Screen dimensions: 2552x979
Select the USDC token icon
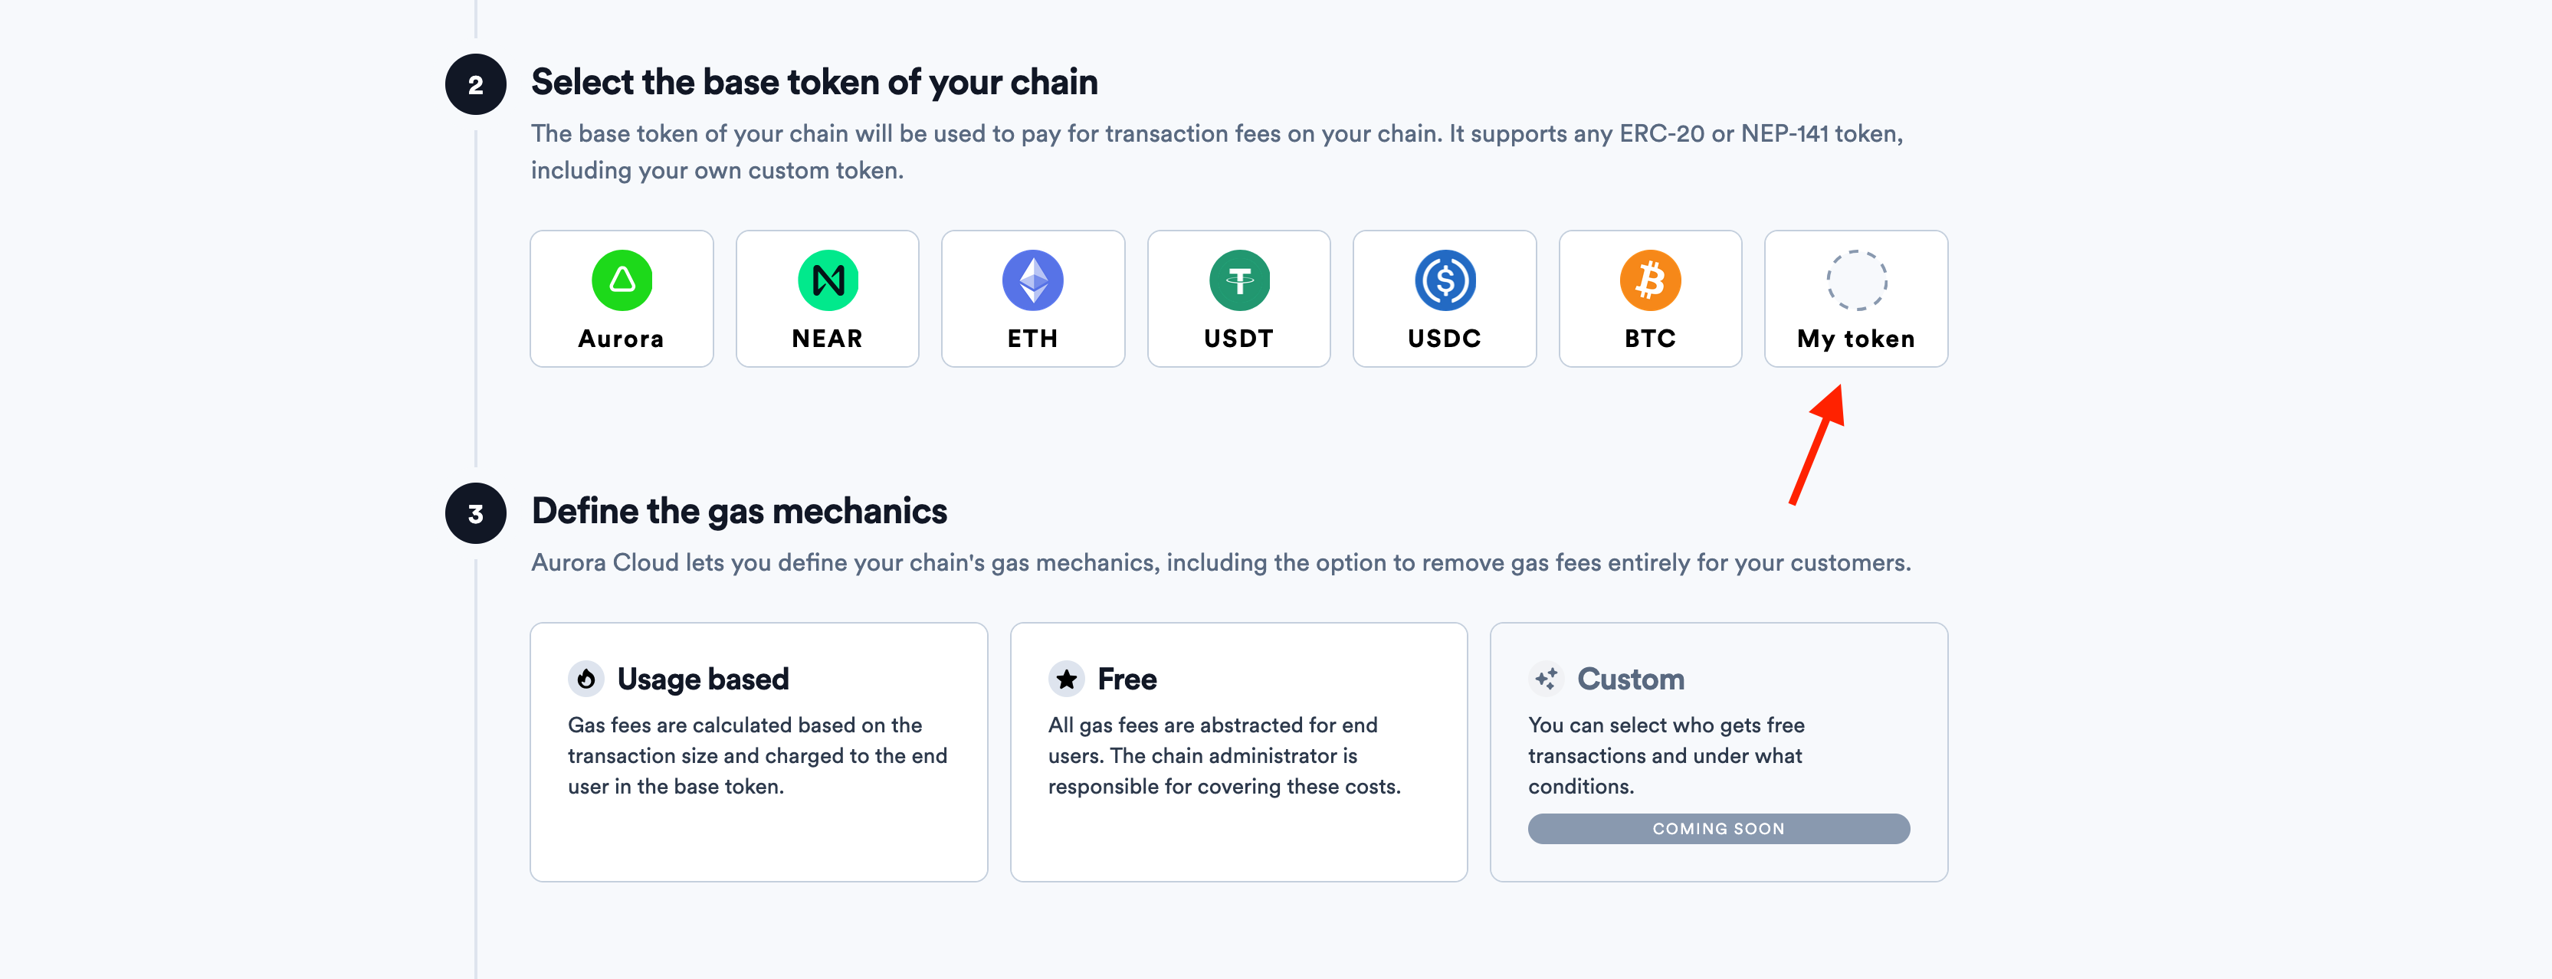pos(1445,280)
